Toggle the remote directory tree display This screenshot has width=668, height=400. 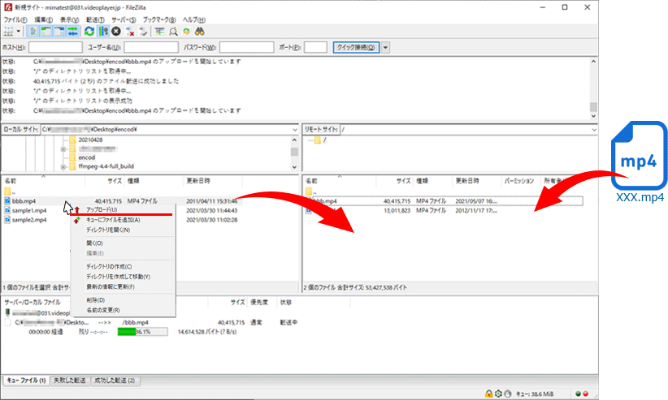coord(59,31)
